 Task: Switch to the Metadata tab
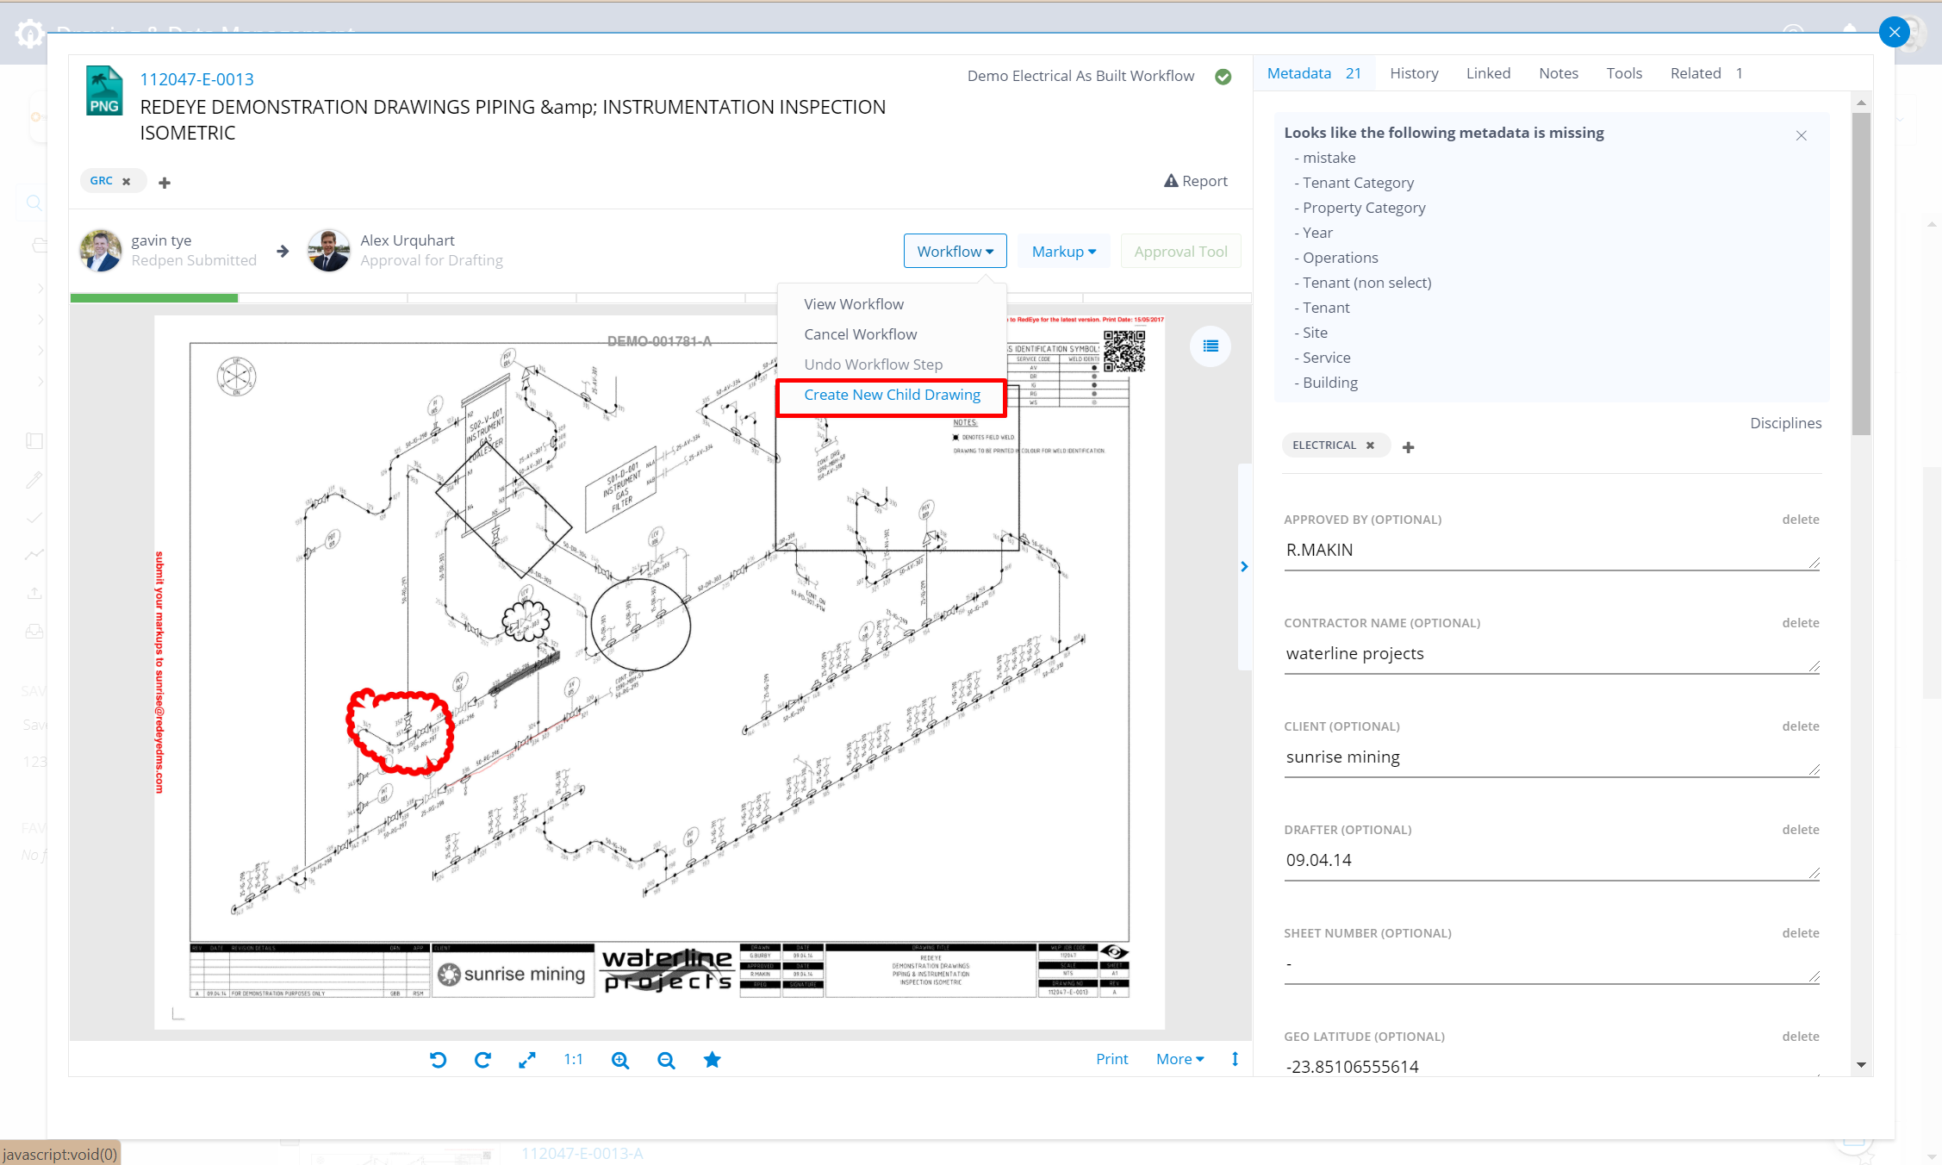(1313, 73)
